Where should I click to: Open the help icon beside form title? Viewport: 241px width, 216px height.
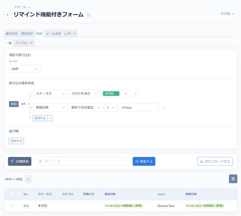(x=88, y=15)
